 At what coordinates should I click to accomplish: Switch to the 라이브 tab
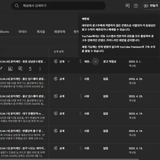click(23, 32)
